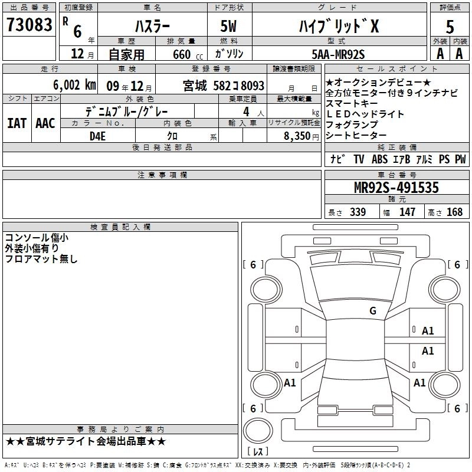Click the air conditioner value AAC
The height and width of the screenshot is (472, 472).
click(x=45, y=123)
